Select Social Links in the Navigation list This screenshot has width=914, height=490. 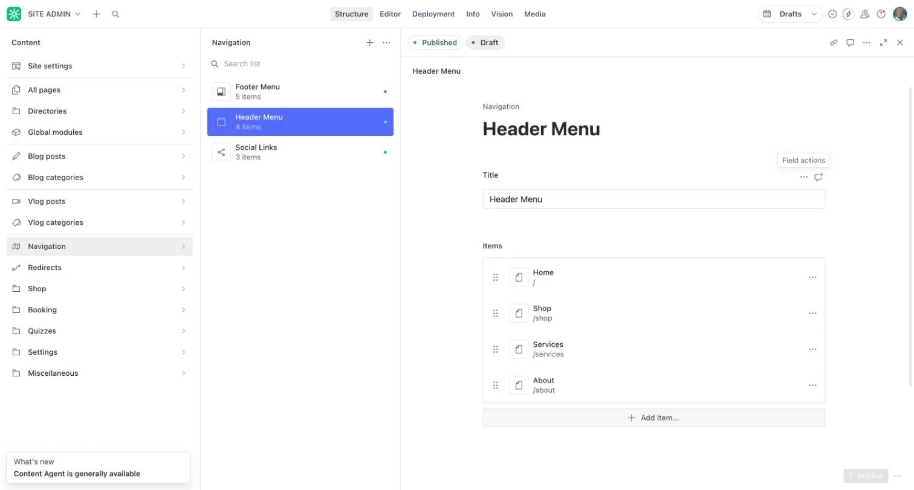pyautogui.click(x=300, y=152)
